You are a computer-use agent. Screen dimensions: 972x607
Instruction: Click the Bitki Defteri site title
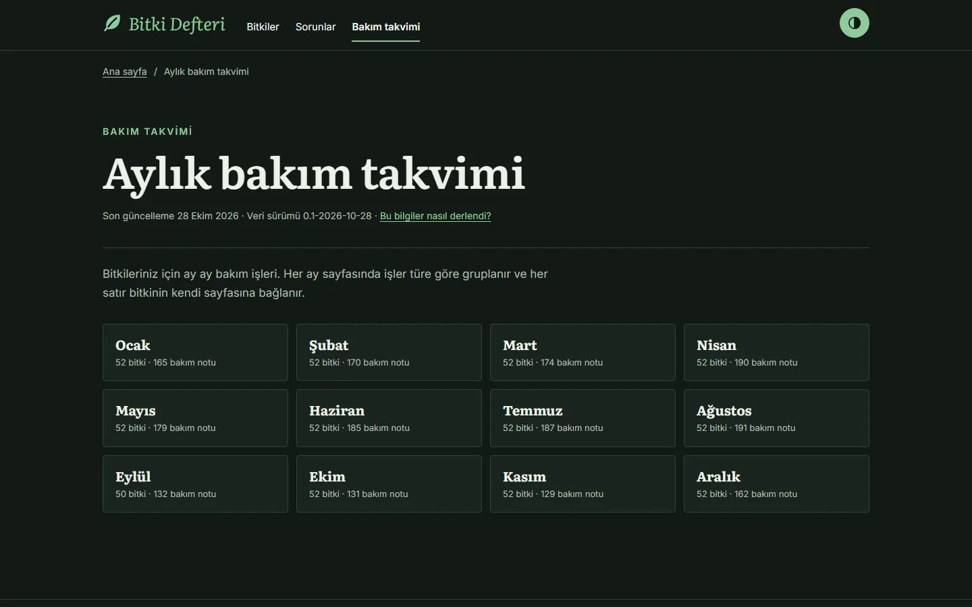(177, 24)
